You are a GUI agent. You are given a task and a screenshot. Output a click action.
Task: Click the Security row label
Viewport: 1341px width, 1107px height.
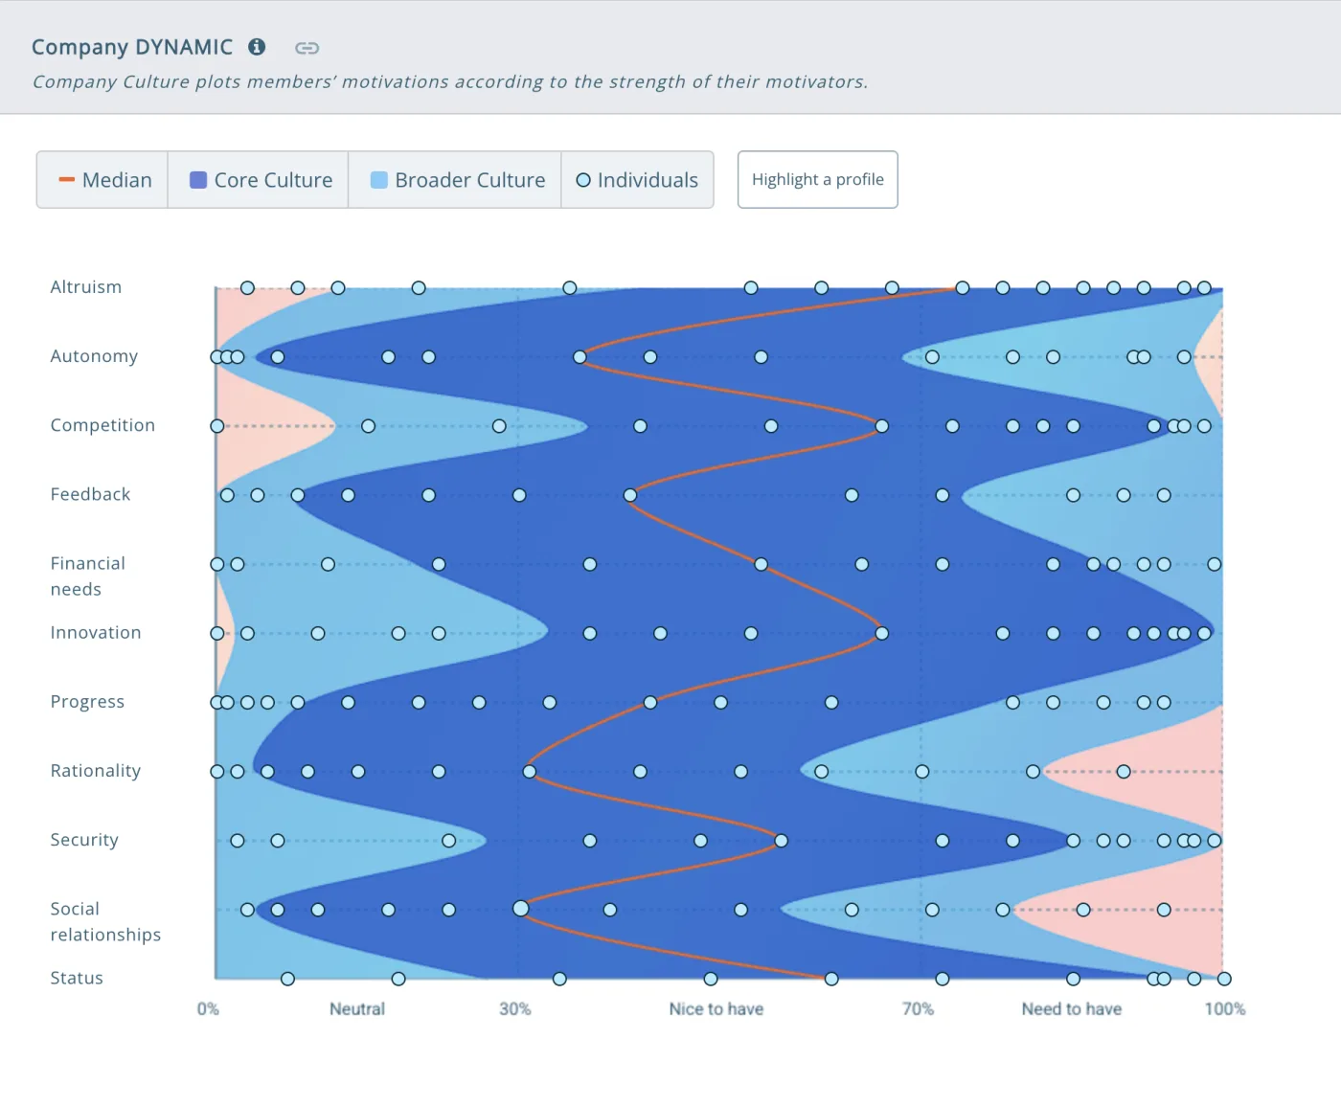(x=84, y=840)
